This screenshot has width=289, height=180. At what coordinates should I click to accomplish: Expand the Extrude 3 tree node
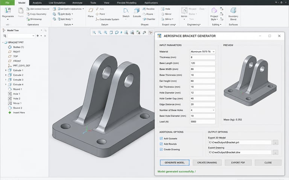(x=6, y=80)
